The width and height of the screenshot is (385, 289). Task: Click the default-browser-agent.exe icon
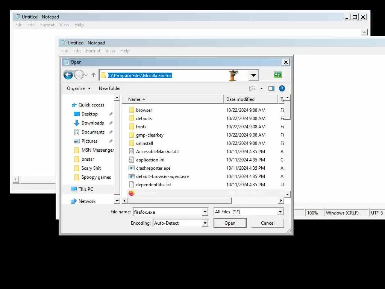point(132,176)
